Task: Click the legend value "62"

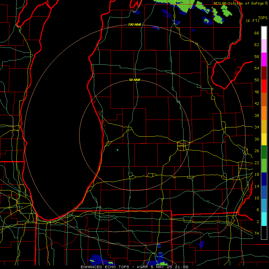Action: (x=257, y=45)
